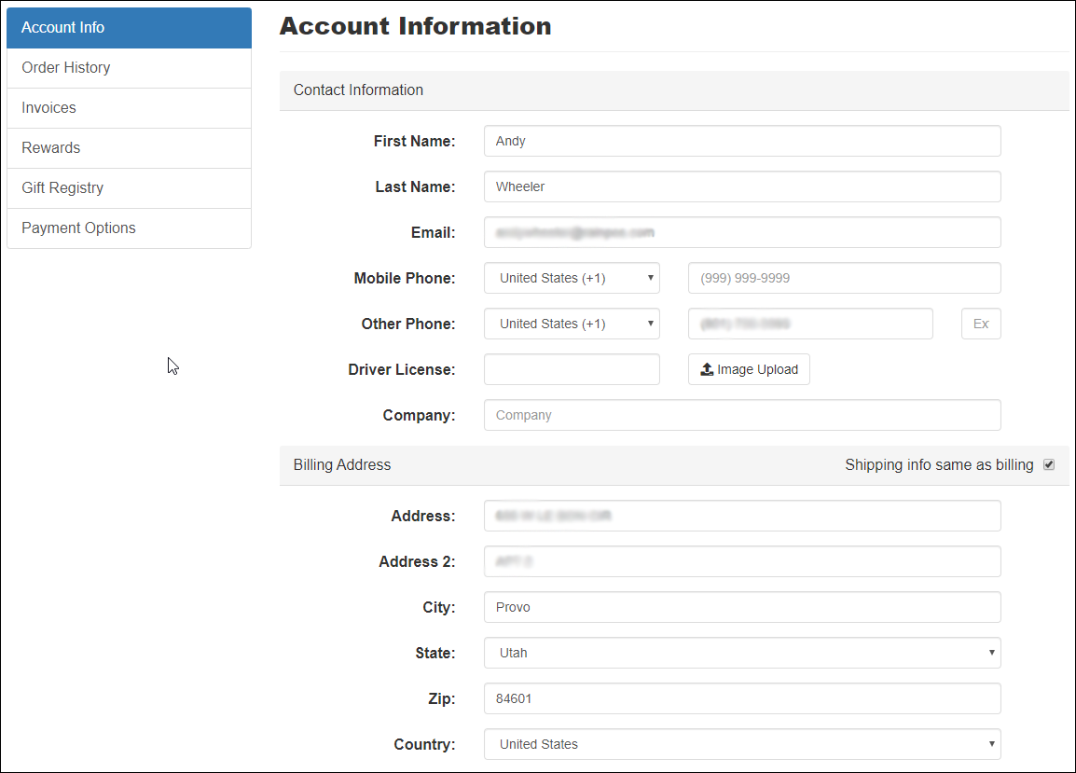Open the Country dropdown
Screen dimensions: 1076x773
tap(742, 744)
